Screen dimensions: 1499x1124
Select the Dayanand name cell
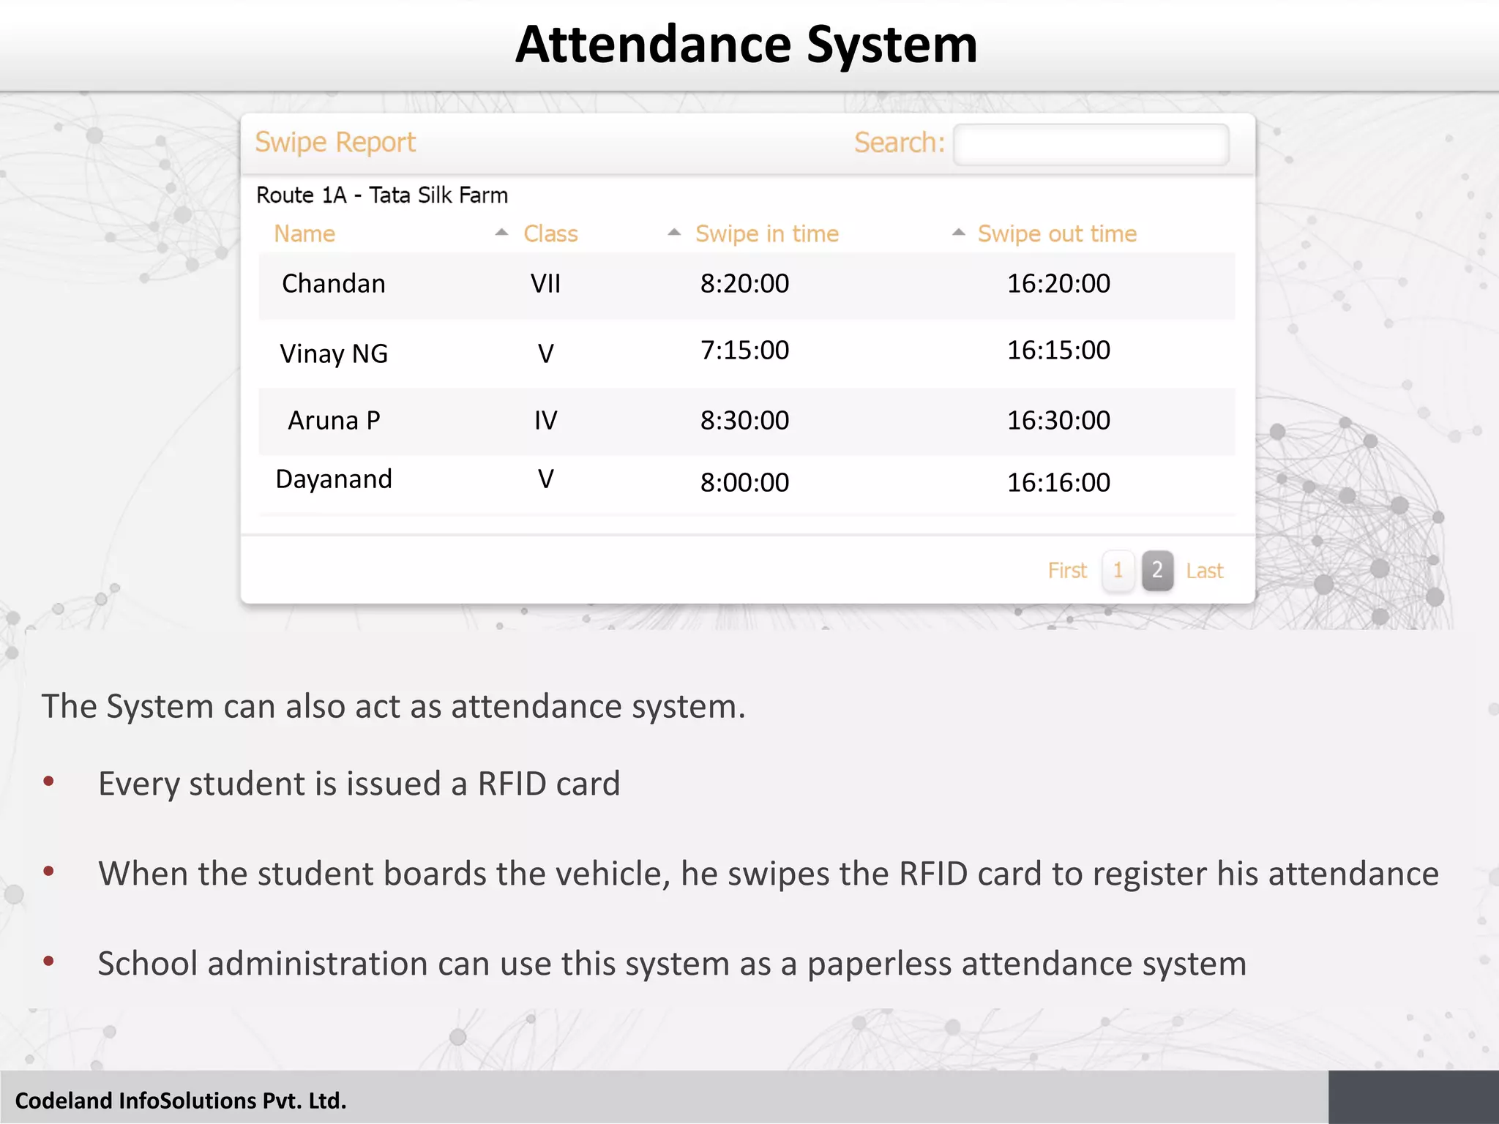coord(334,479)
